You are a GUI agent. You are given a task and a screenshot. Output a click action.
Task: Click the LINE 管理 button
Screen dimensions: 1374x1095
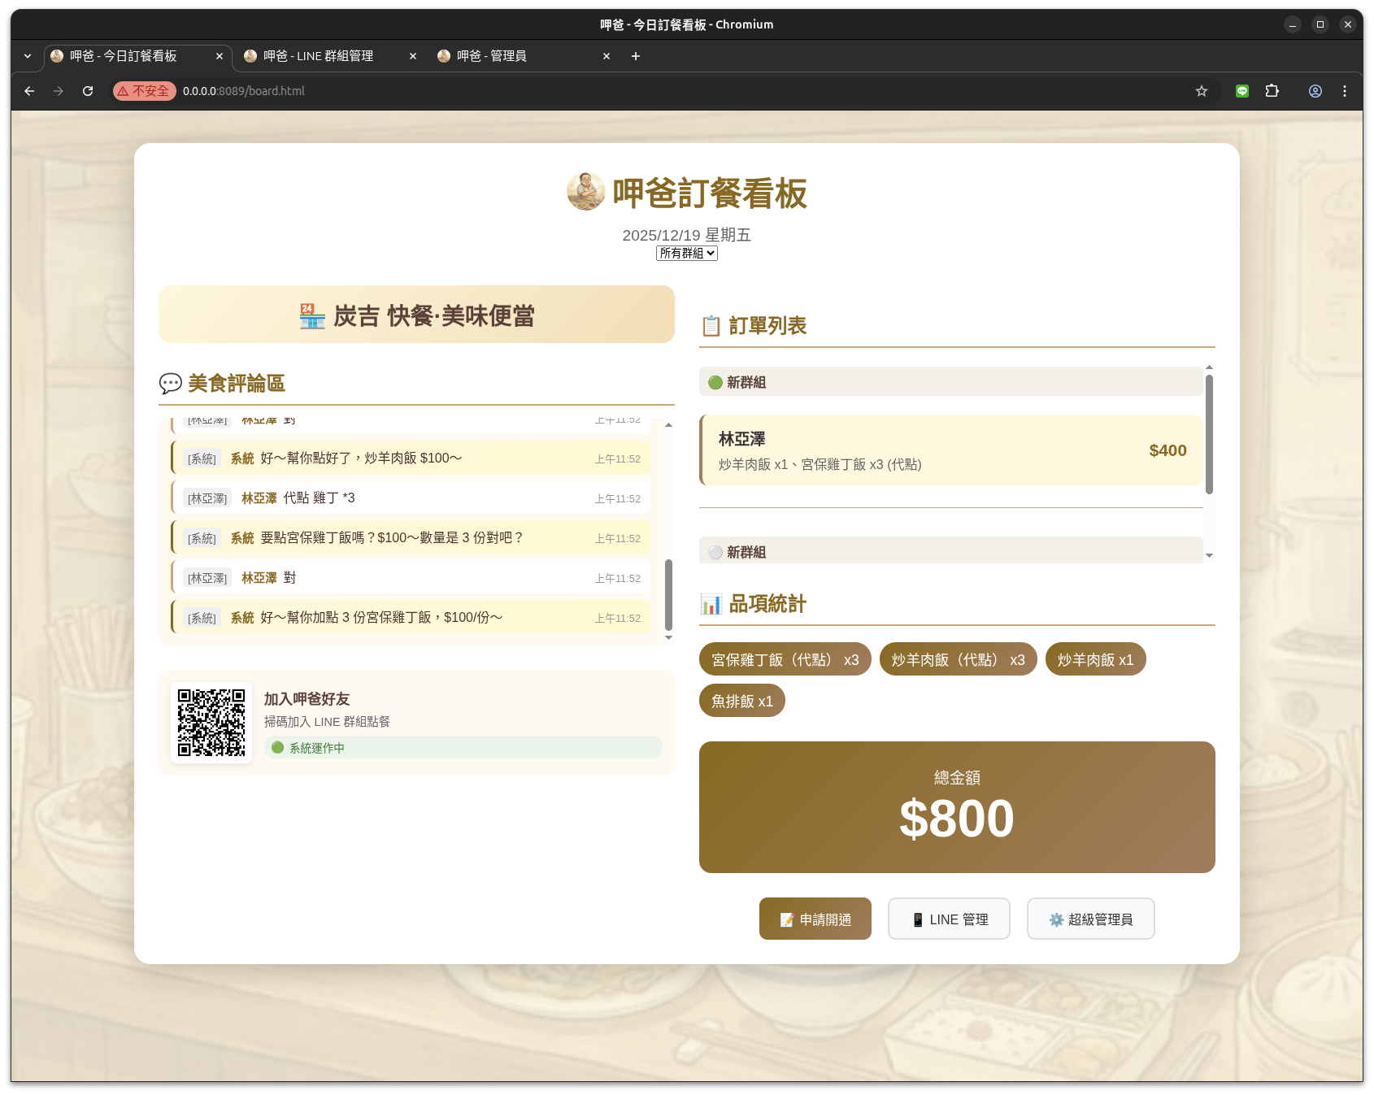[x=948, y=919]
